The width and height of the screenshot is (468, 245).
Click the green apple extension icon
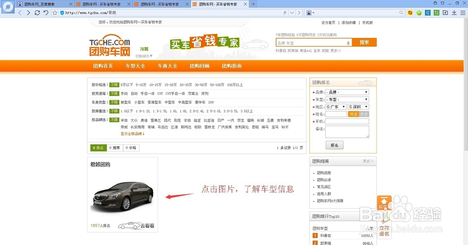pos(419,13)
